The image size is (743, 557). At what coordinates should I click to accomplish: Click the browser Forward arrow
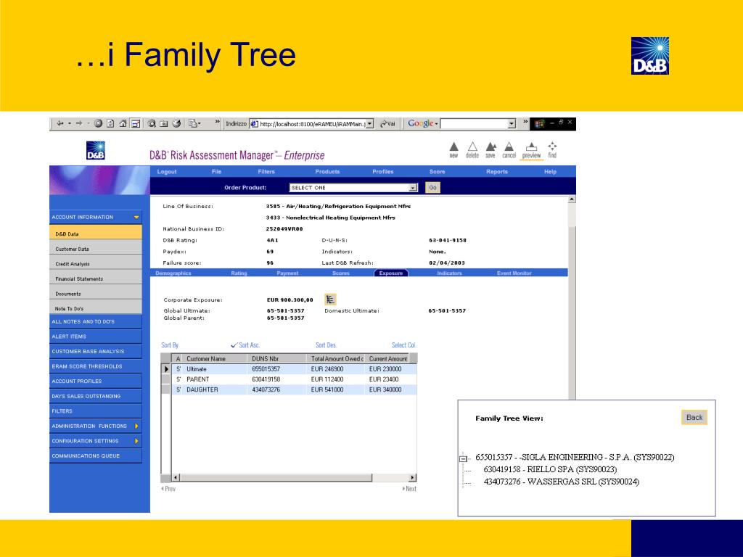[79, 123]
